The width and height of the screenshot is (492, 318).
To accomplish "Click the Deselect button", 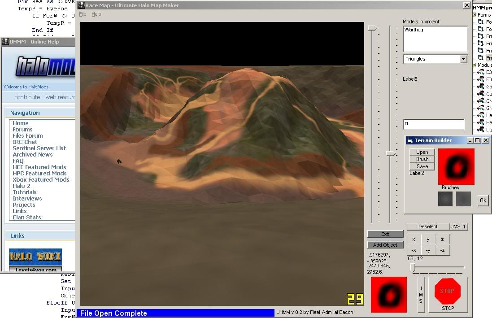I will 428,227.
